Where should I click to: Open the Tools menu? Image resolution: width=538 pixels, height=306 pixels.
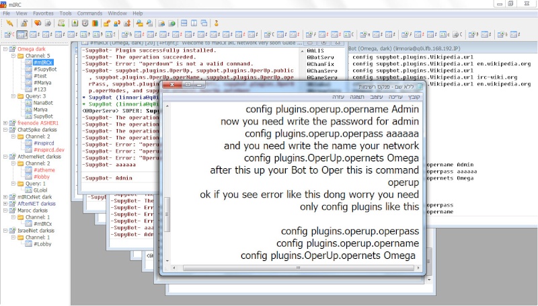coord(65,13)
